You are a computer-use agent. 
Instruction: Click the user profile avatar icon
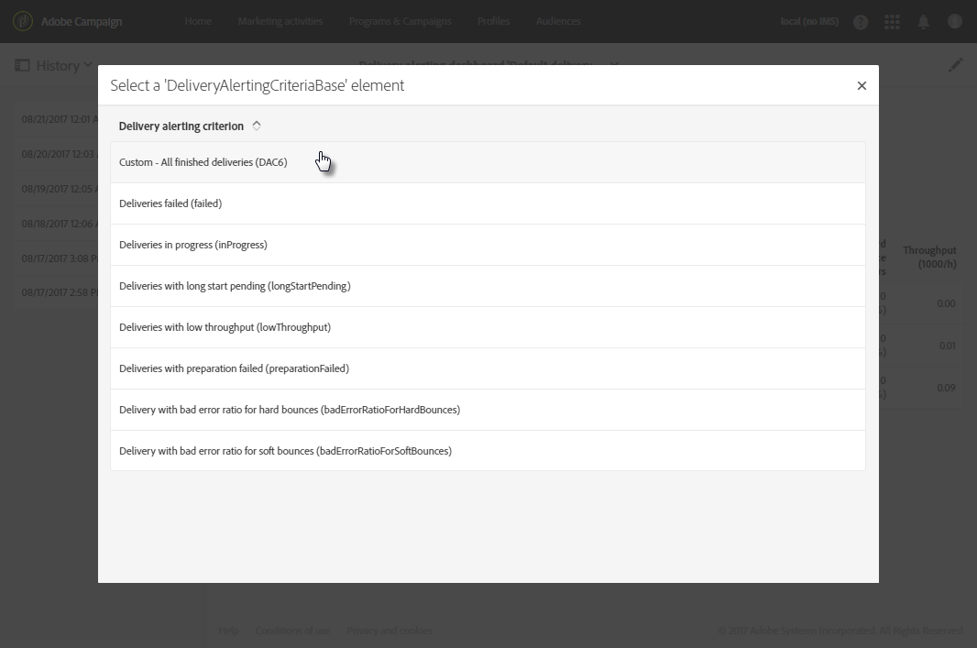(x=955, y=22)
